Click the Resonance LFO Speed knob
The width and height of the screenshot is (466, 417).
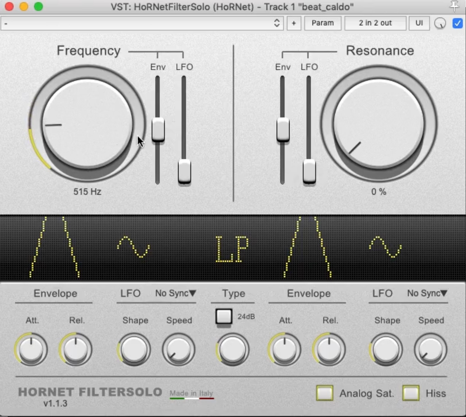(x=430, y=349)
